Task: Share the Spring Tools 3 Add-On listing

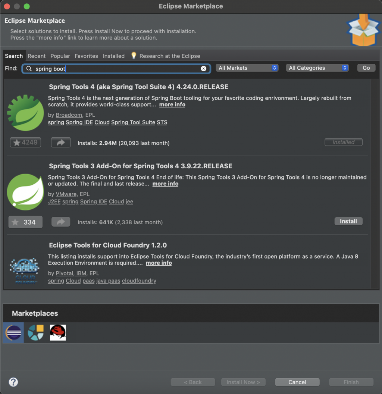Action: click(61, 222)
